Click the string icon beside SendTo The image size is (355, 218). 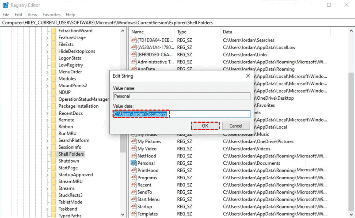point(133,192)
